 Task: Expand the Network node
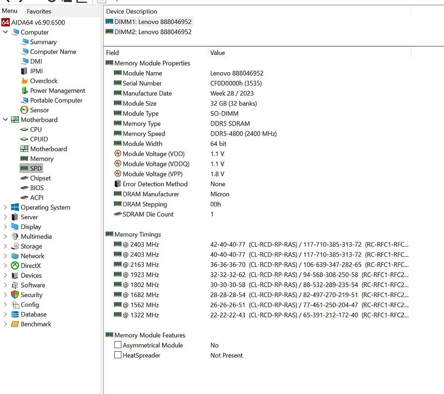(5, 256)
